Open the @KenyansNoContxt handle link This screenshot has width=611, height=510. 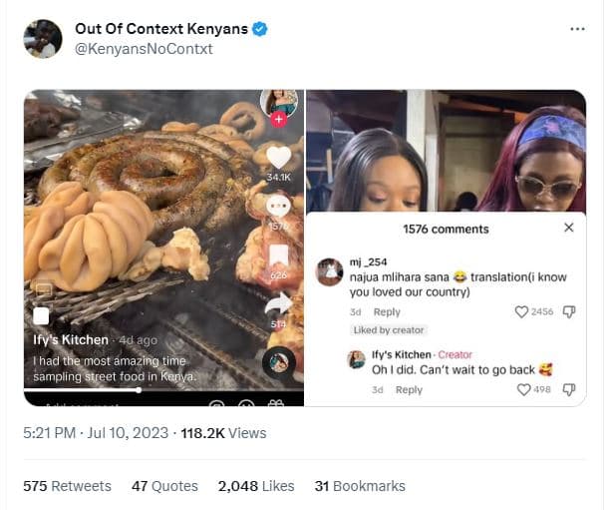coord(144,48)
